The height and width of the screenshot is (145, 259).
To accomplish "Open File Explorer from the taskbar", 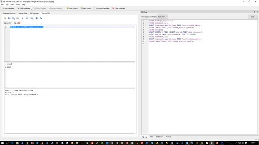I will pyautogui.click(x=17, y=143).
